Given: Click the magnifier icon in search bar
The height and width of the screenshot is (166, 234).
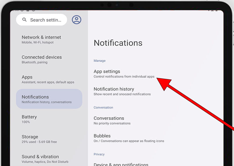Looking at the screenshot, I should [x=24, y=20].
